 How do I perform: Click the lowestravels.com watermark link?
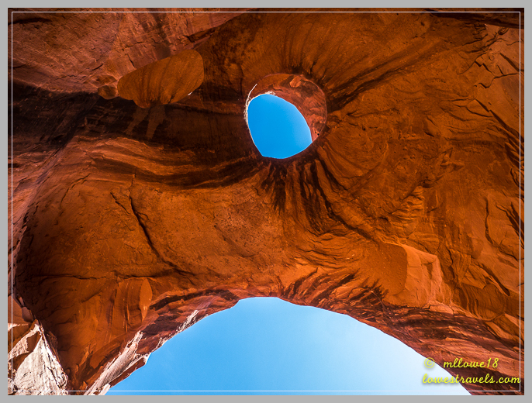pyautogui.click(x=471, y=379)
